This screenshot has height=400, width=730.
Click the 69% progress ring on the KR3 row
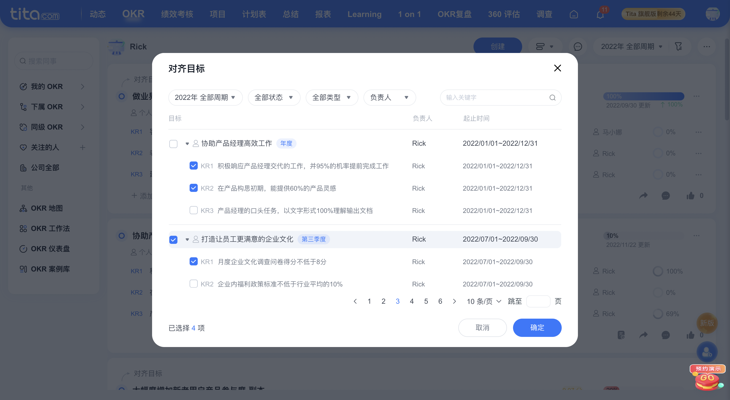(x=658, y=314)
